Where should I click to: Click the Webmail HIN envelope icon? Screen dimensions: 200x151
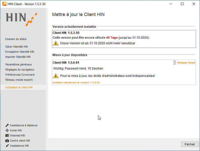7,135
